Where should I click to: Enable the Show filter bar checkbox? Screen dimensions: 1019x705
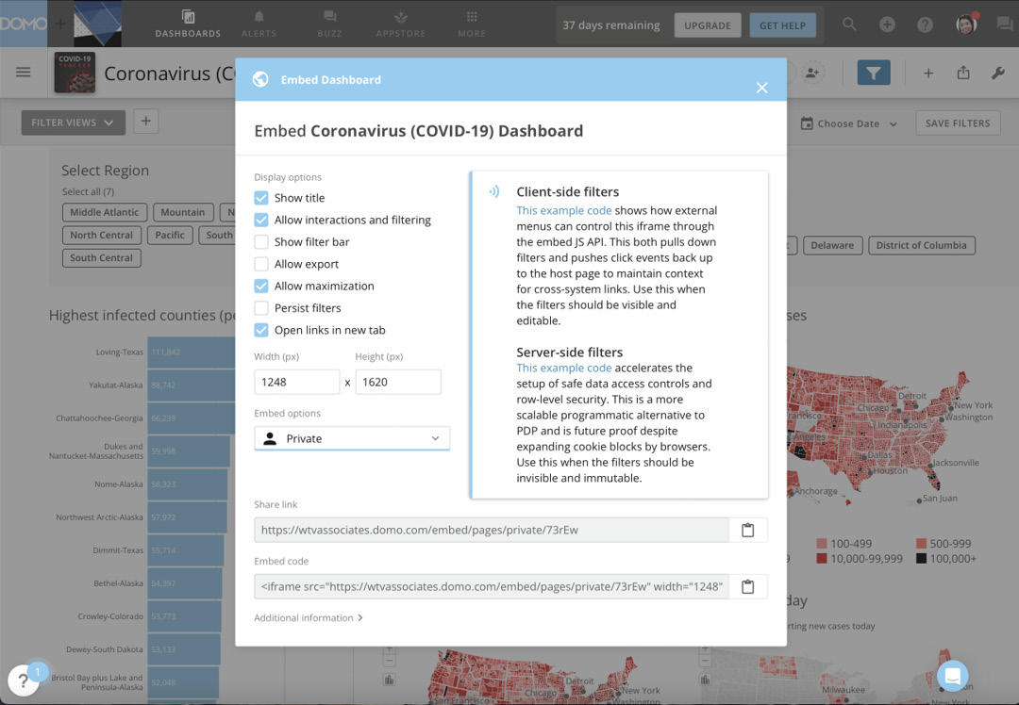(261, 242)
